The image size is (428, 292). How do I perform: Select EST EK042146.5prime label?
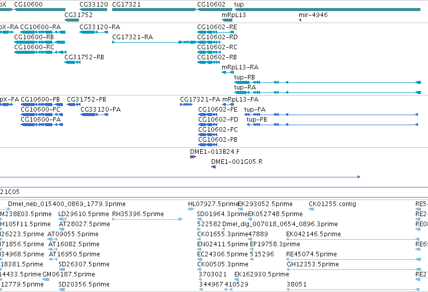(x=313, y=234)
